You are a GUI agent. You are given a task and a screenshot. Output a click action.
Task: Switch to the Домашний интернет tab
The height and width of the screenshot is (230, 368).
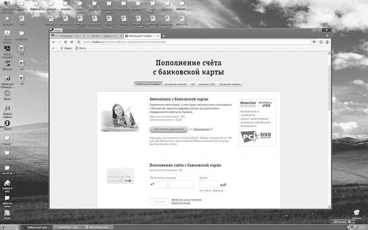(x=175, y=84)
